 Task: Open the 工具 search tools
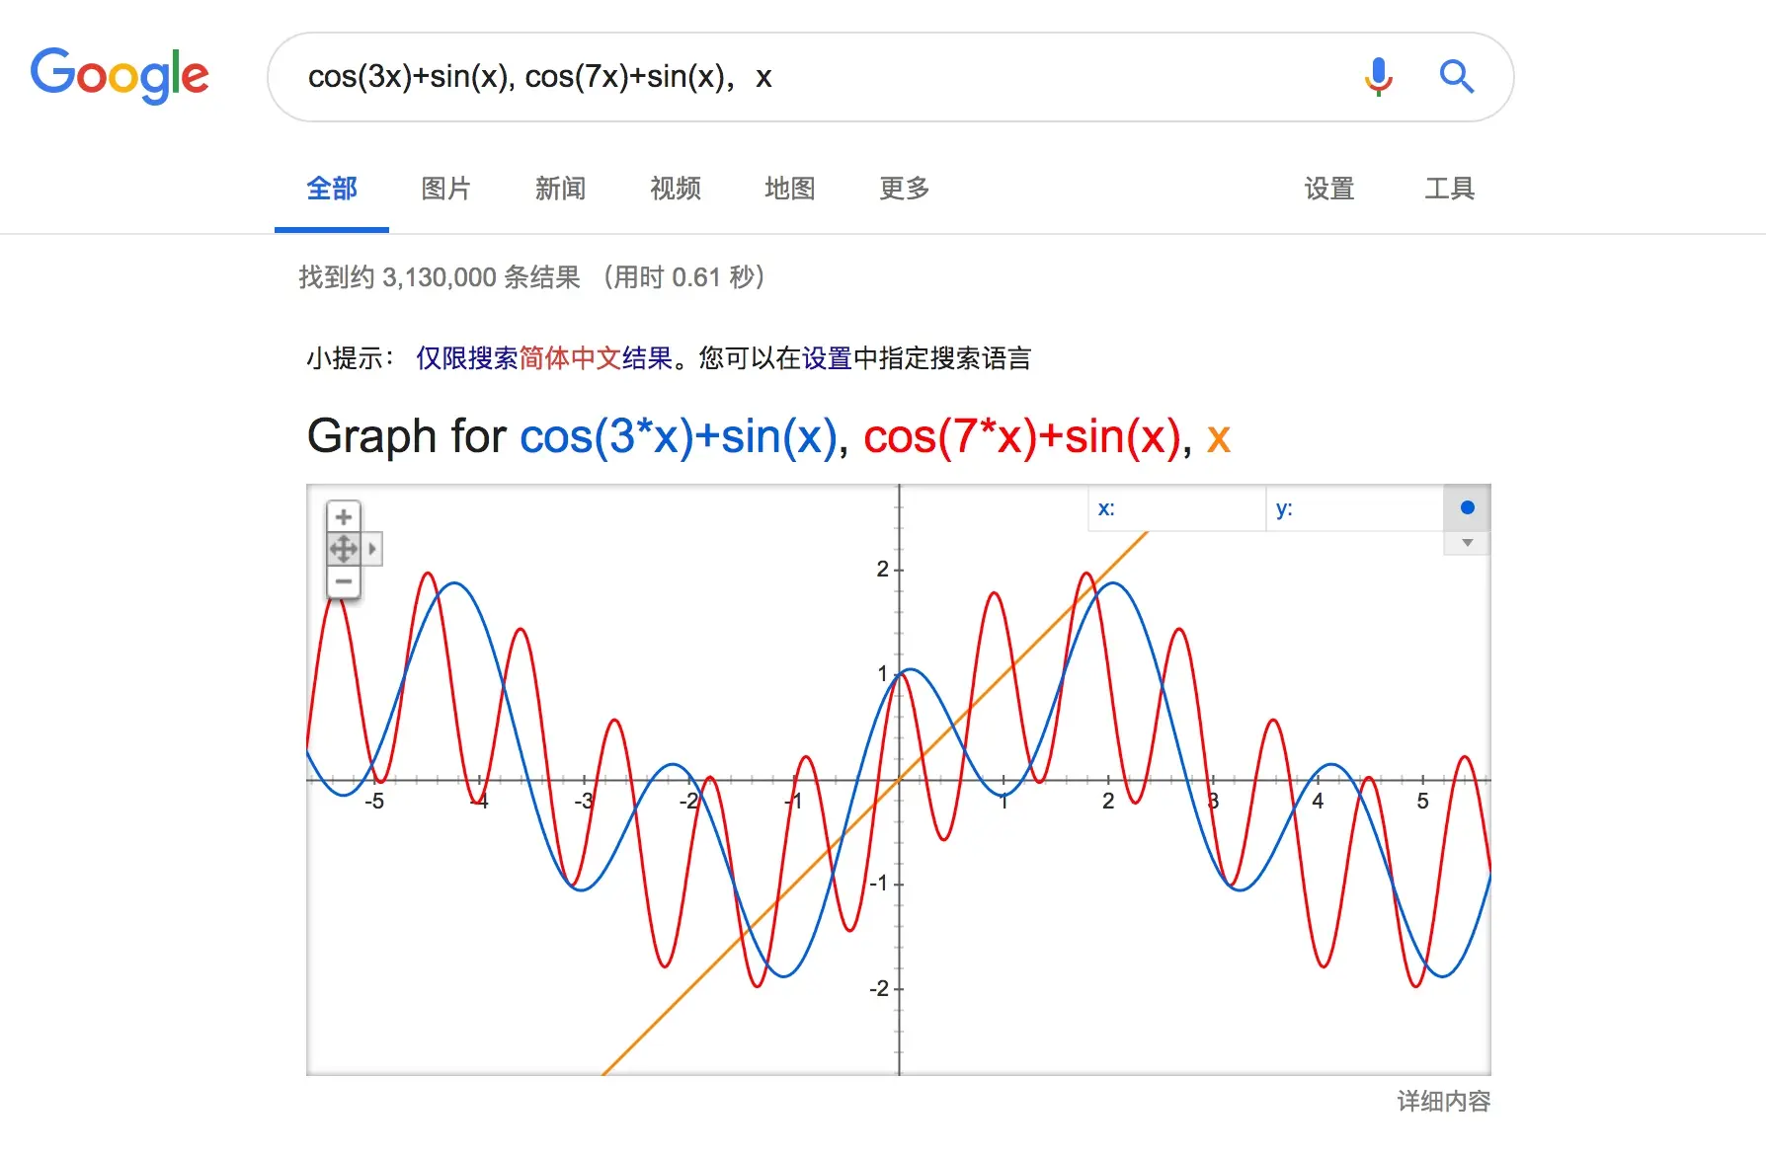click(x=1449, y=189)
